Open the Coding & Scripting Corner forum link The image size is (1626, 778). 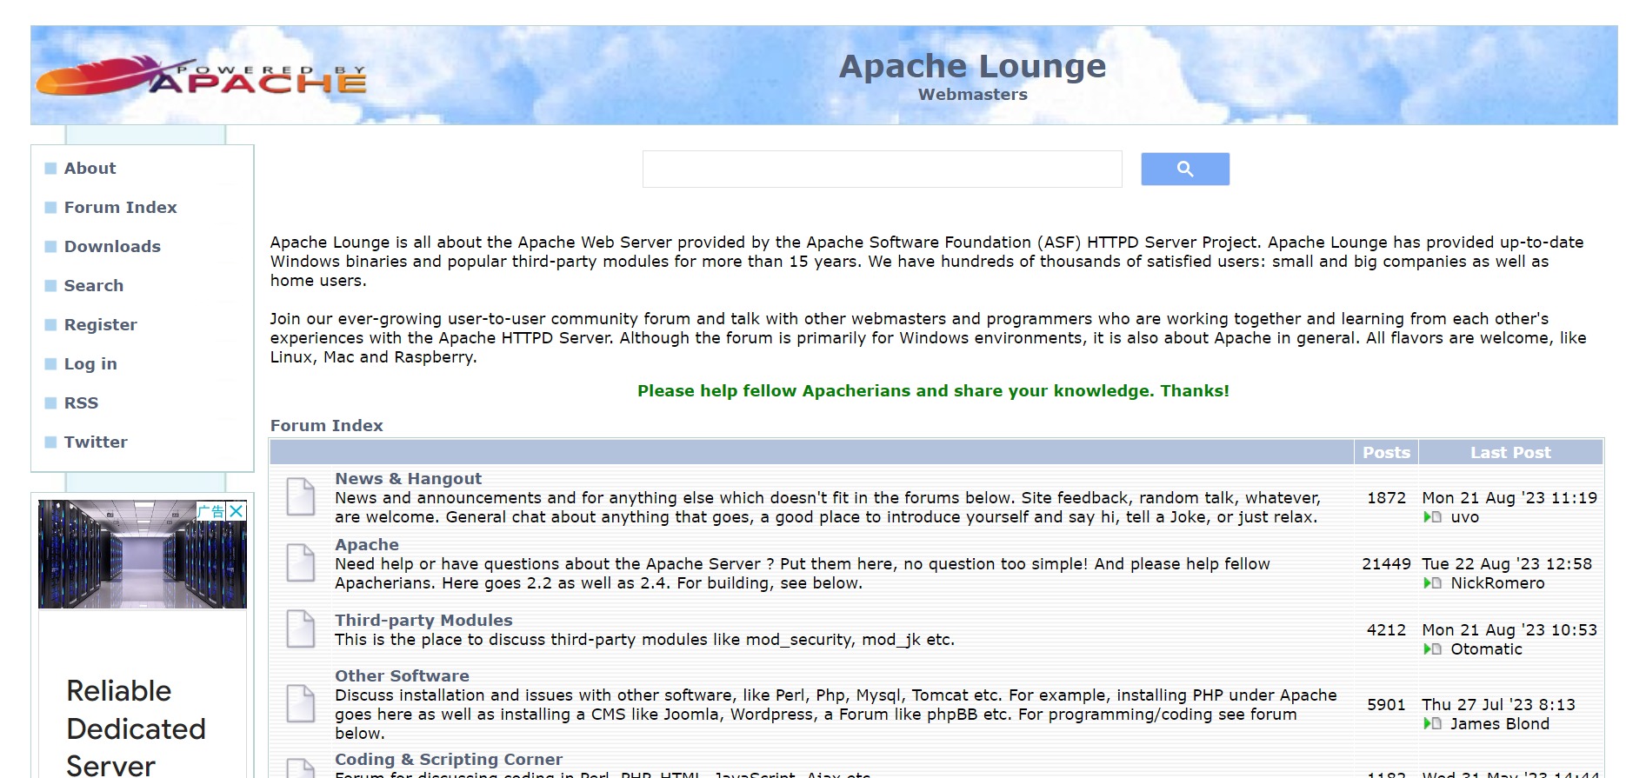coord(449,760)
